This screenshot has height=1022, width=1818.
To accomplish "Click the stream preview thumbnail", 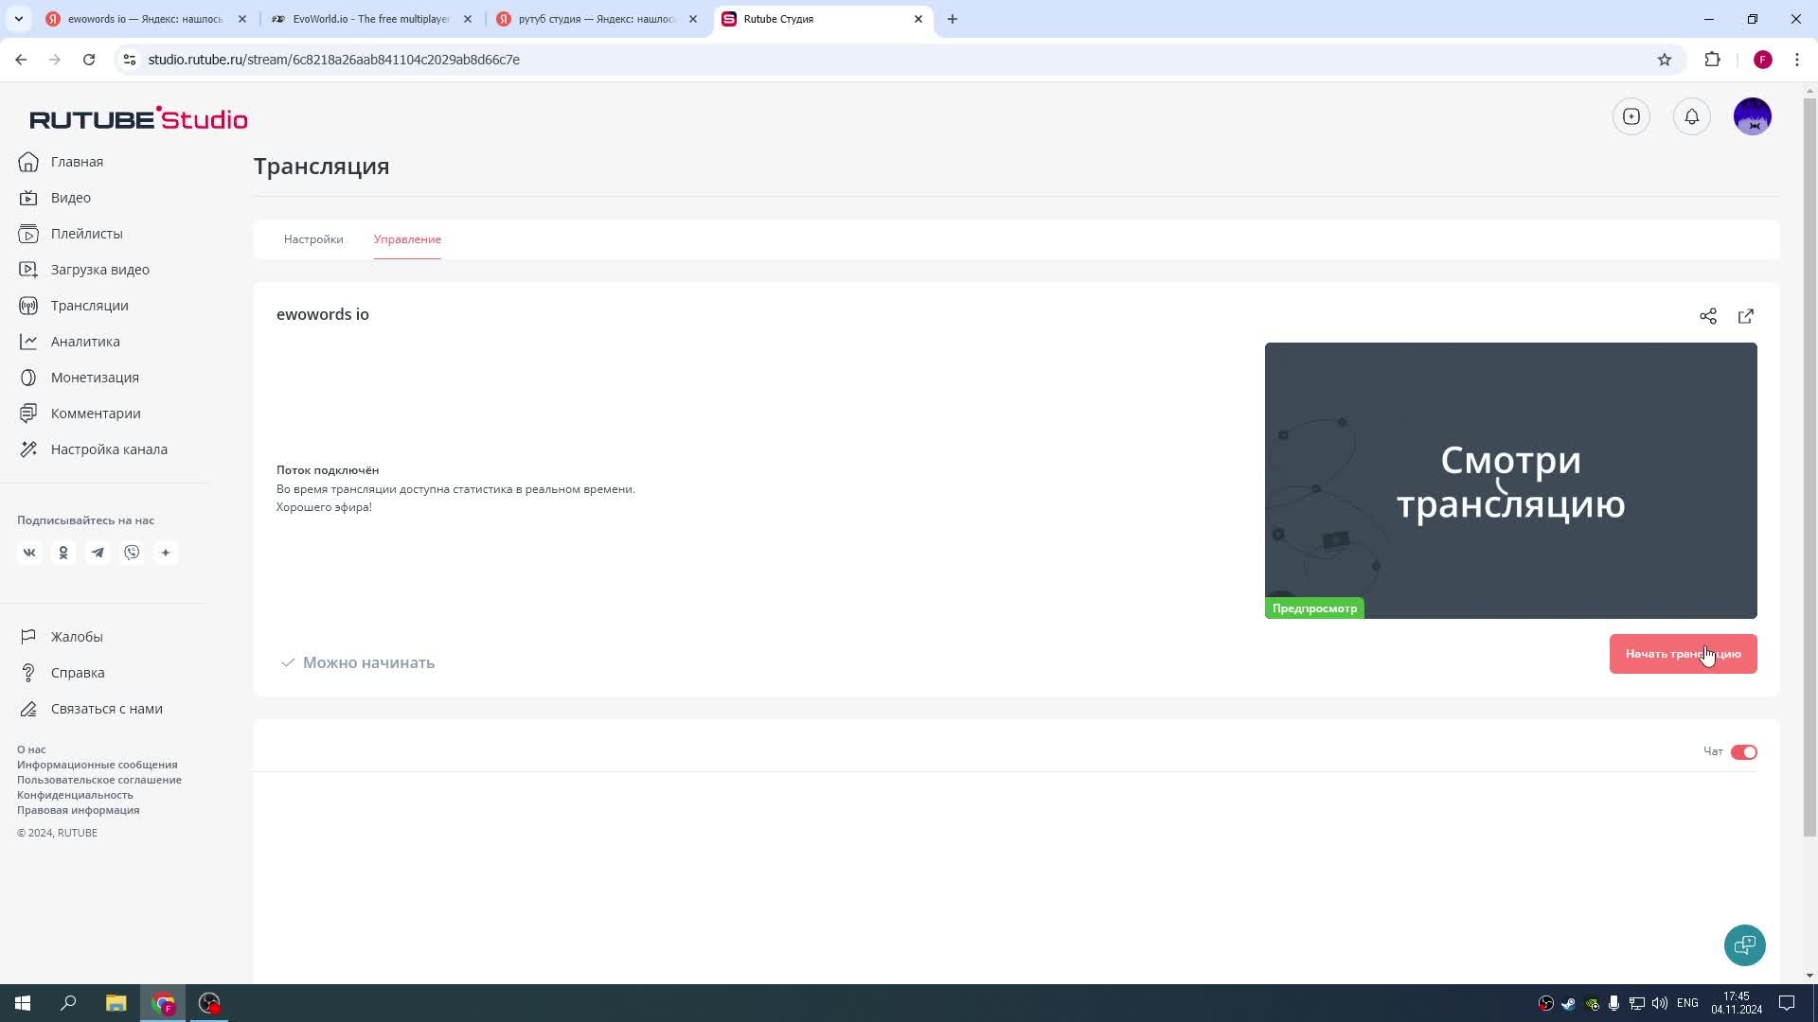I will tap(1510, 481).
